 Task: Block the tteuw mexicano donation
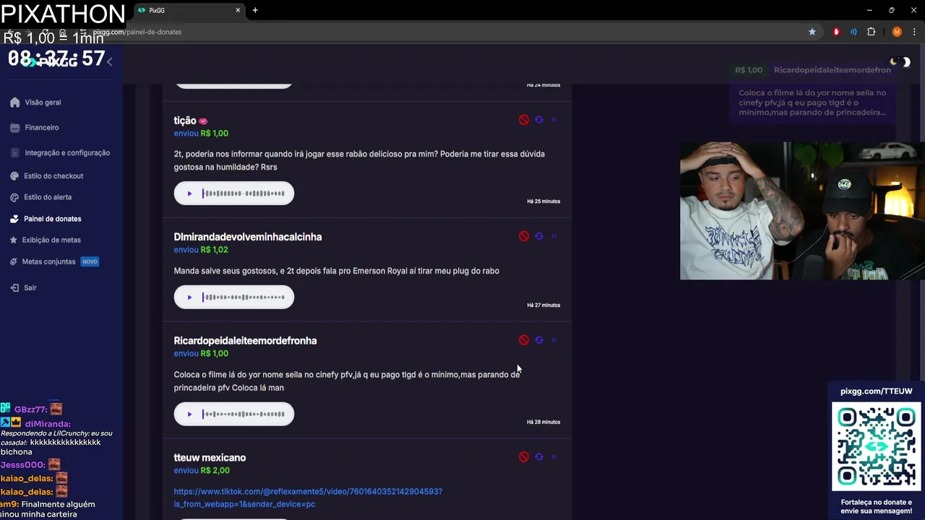pyautogui.click(x=524, y=457)
